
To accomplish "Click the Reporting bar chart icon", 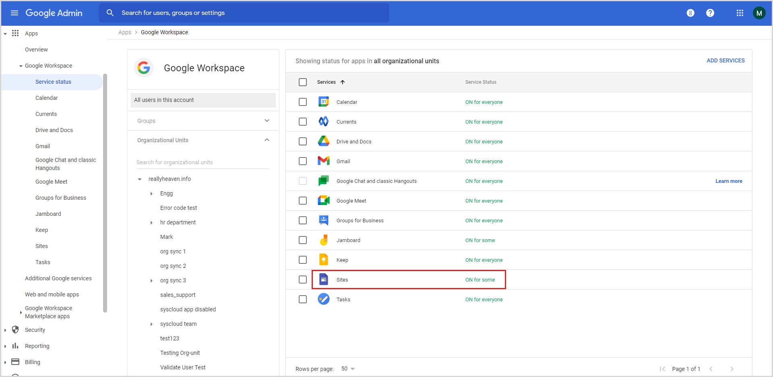I will tap(15, 346).
